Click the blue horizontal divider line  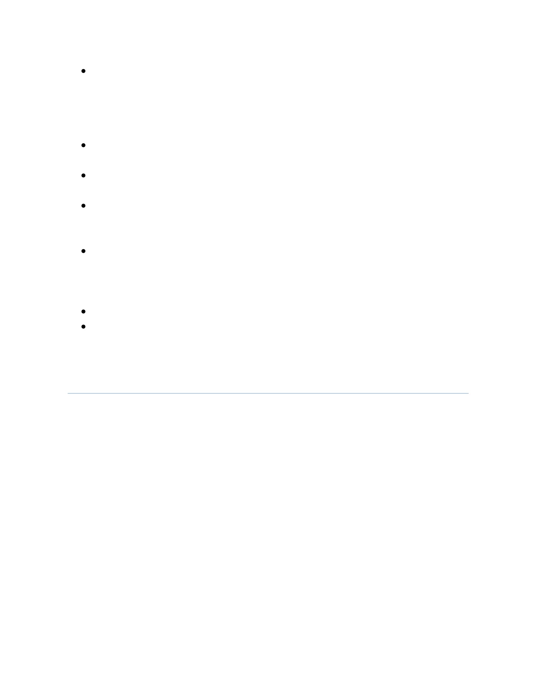tap(268, 393)
